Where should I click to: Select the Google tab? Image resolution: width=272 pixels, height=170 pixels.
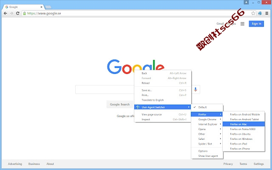click(x=23, y=7)
